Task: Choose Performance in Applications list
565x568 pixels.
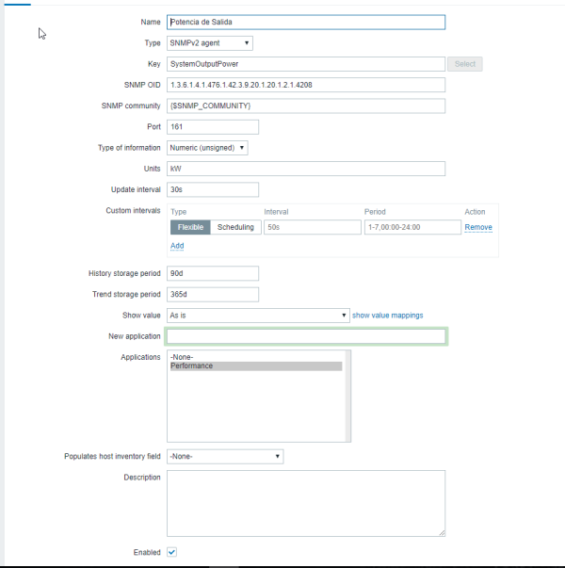Action: click(x=254, y=365)
